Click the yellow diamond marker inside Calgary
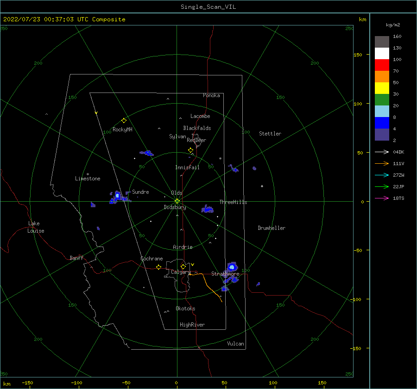 183,266
